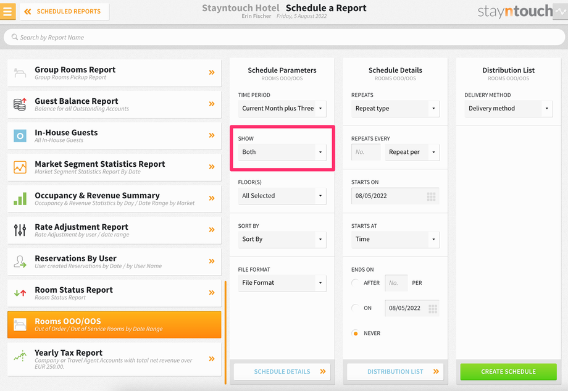Select Occupancy & Revenue Summary title
Image resolution: width=568 pixels, height=391 pixels.
(97, 196)
